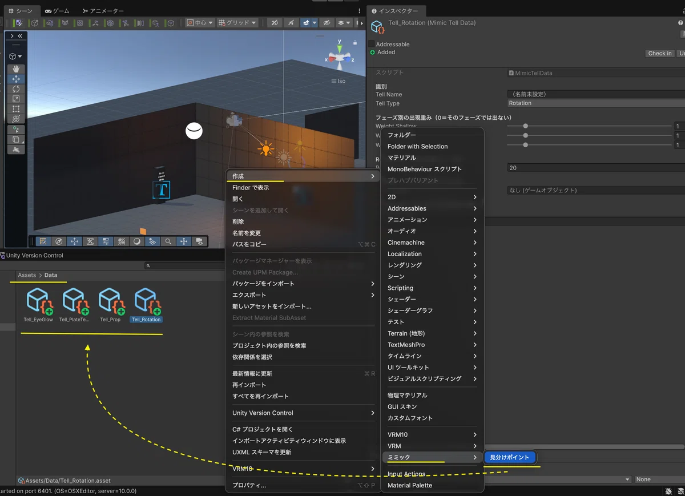Select the Scale tool
The width and height of the screenshot is (685, 496).
click(16, 99)
